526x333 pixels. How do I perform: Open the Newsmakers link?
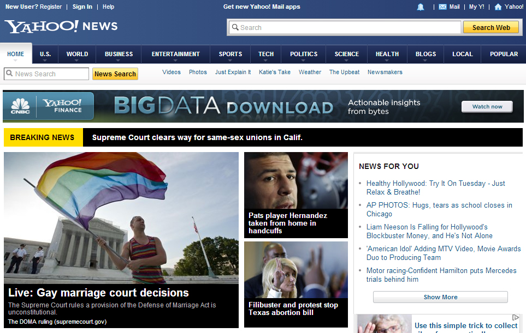coord(385,72)
